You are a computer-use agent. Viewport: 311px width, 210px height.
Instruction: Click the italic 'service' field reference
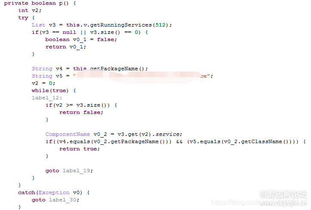[167, 134]
